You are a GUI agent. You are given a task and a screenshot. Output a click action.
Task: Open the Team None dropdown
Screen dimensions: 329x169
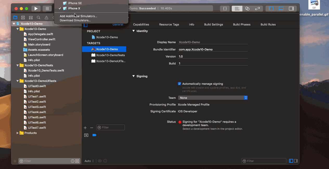click(x=213, y=98)
